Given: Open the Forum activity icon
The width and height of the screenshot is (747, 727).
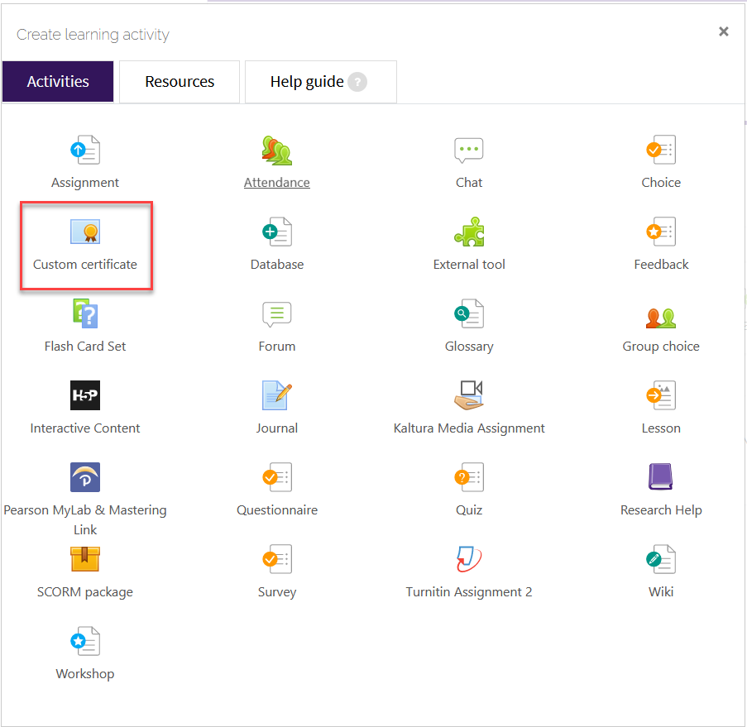Looking at the screenshot, I should point(276,313).
